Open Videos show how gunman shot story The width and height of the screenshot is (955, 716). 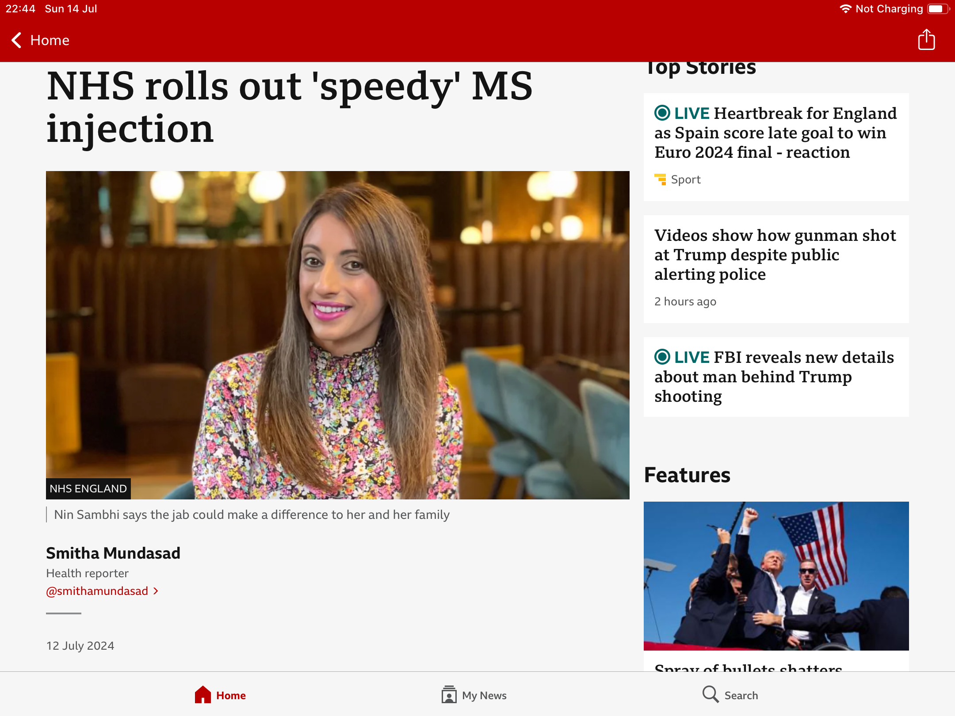click(775, 255)
